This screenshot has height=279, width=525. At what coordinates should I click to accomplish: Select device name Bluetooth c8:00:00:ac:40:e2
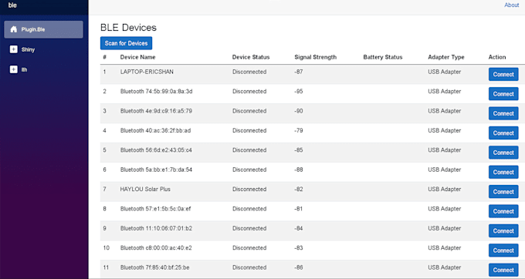156,247
